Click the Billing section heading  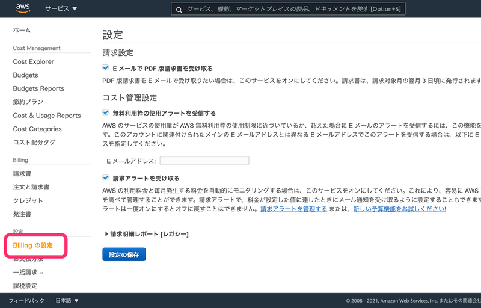click(20, 160)
